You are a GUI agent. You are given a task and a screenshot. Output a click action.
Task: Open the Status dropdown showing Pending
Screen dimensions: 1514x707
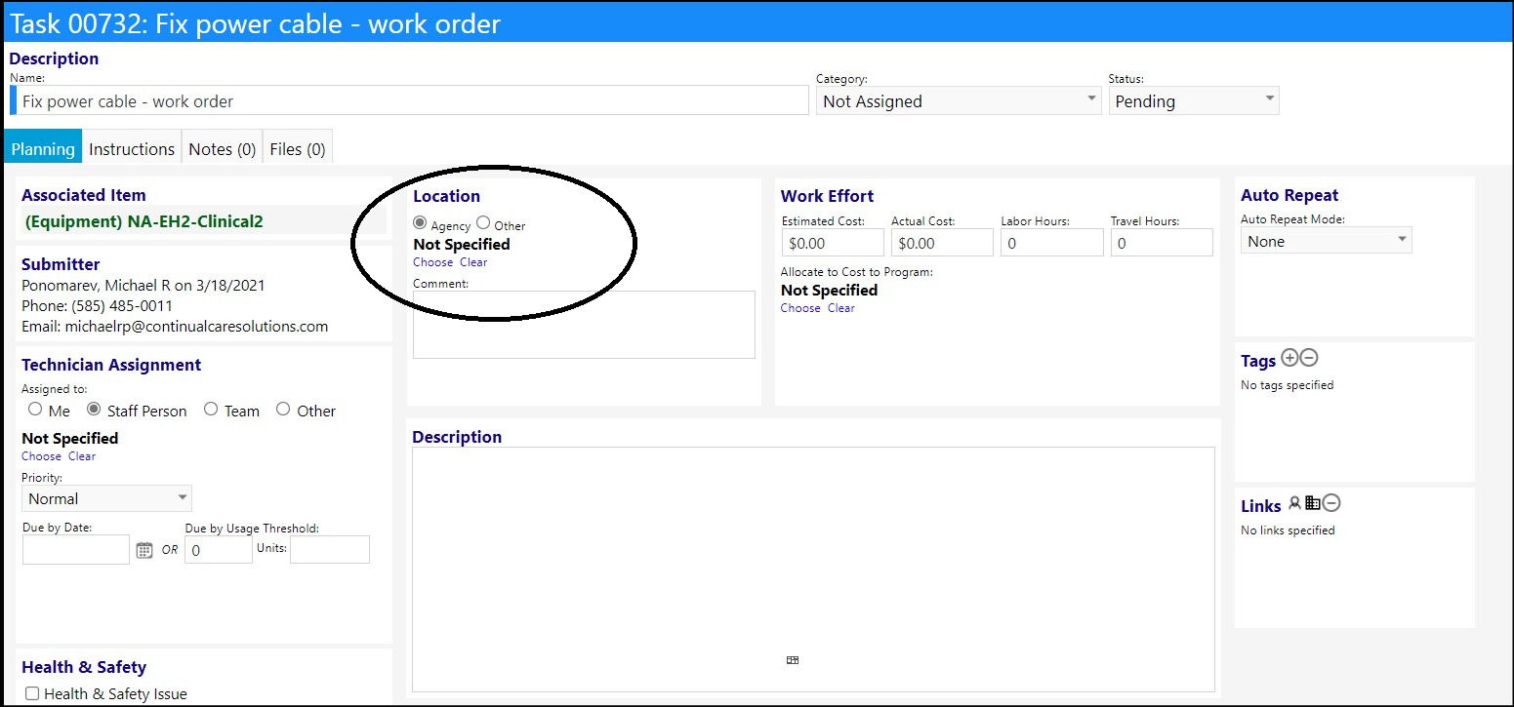point(1194,100)
